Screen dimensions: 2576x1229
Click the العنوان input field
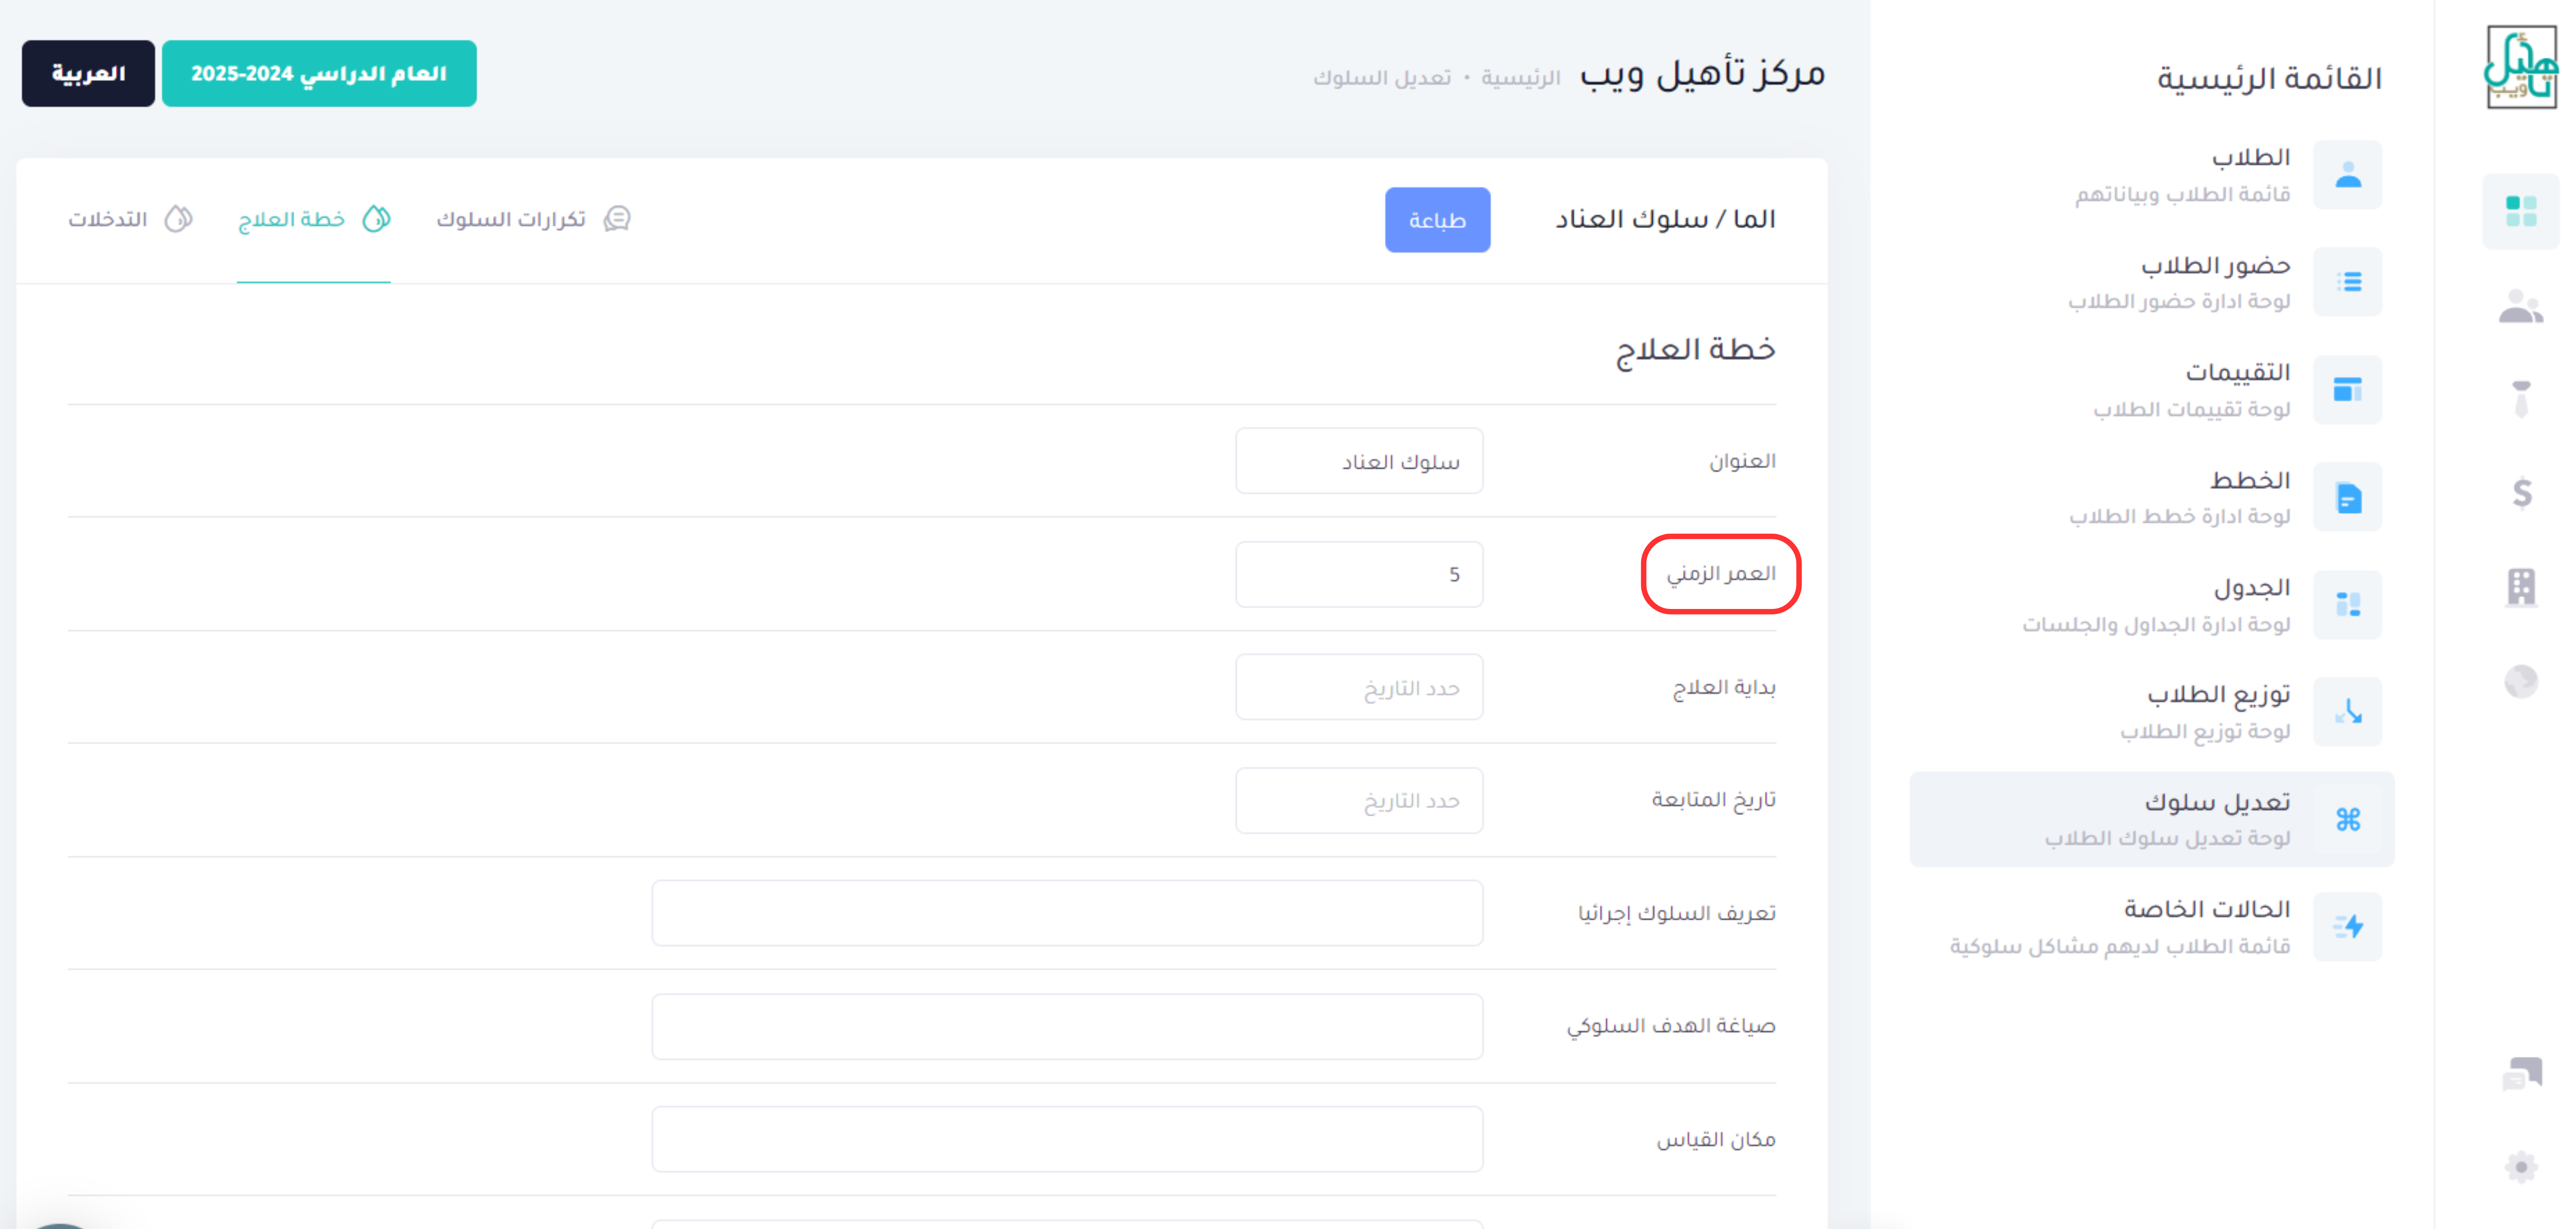(1359, 461)
